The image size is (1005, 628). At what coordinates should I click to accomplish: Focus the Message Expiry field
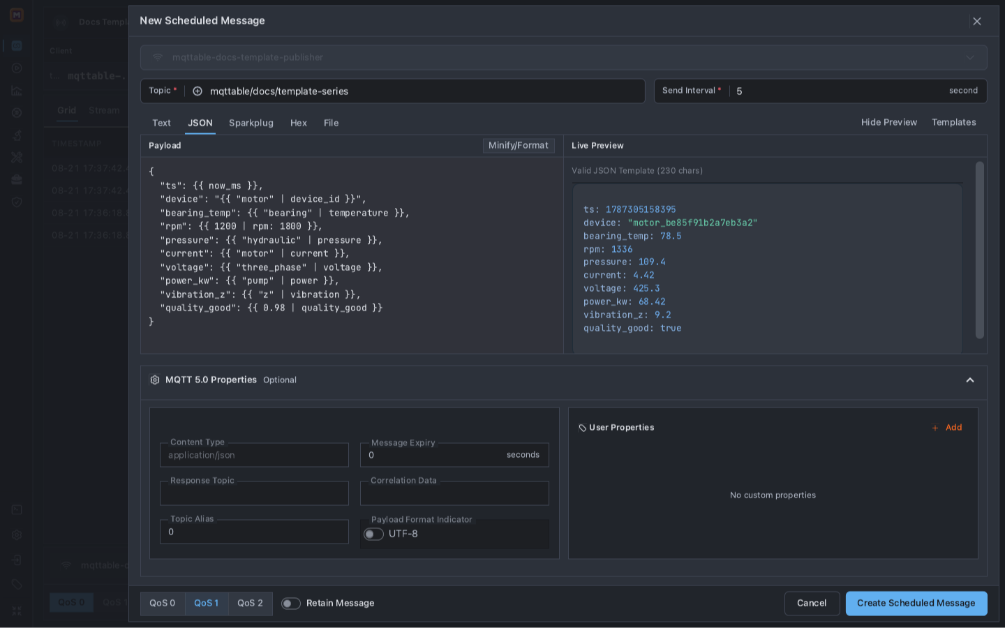click(x=454, y=455)
